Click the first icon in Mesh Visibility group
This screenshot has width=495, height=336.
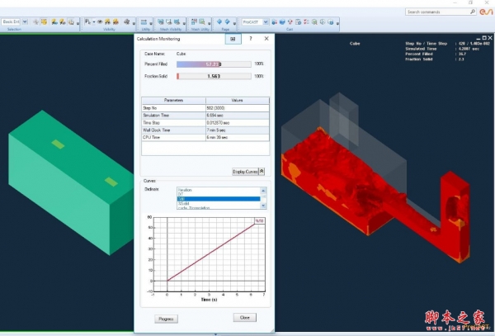[x=159, y=22]
